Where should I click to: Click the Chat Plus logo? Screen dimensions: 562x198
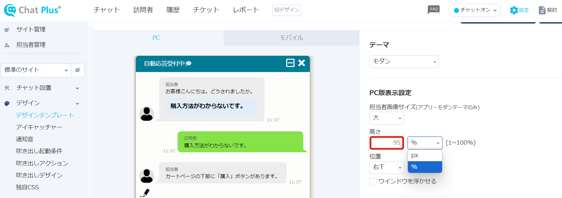32,10
